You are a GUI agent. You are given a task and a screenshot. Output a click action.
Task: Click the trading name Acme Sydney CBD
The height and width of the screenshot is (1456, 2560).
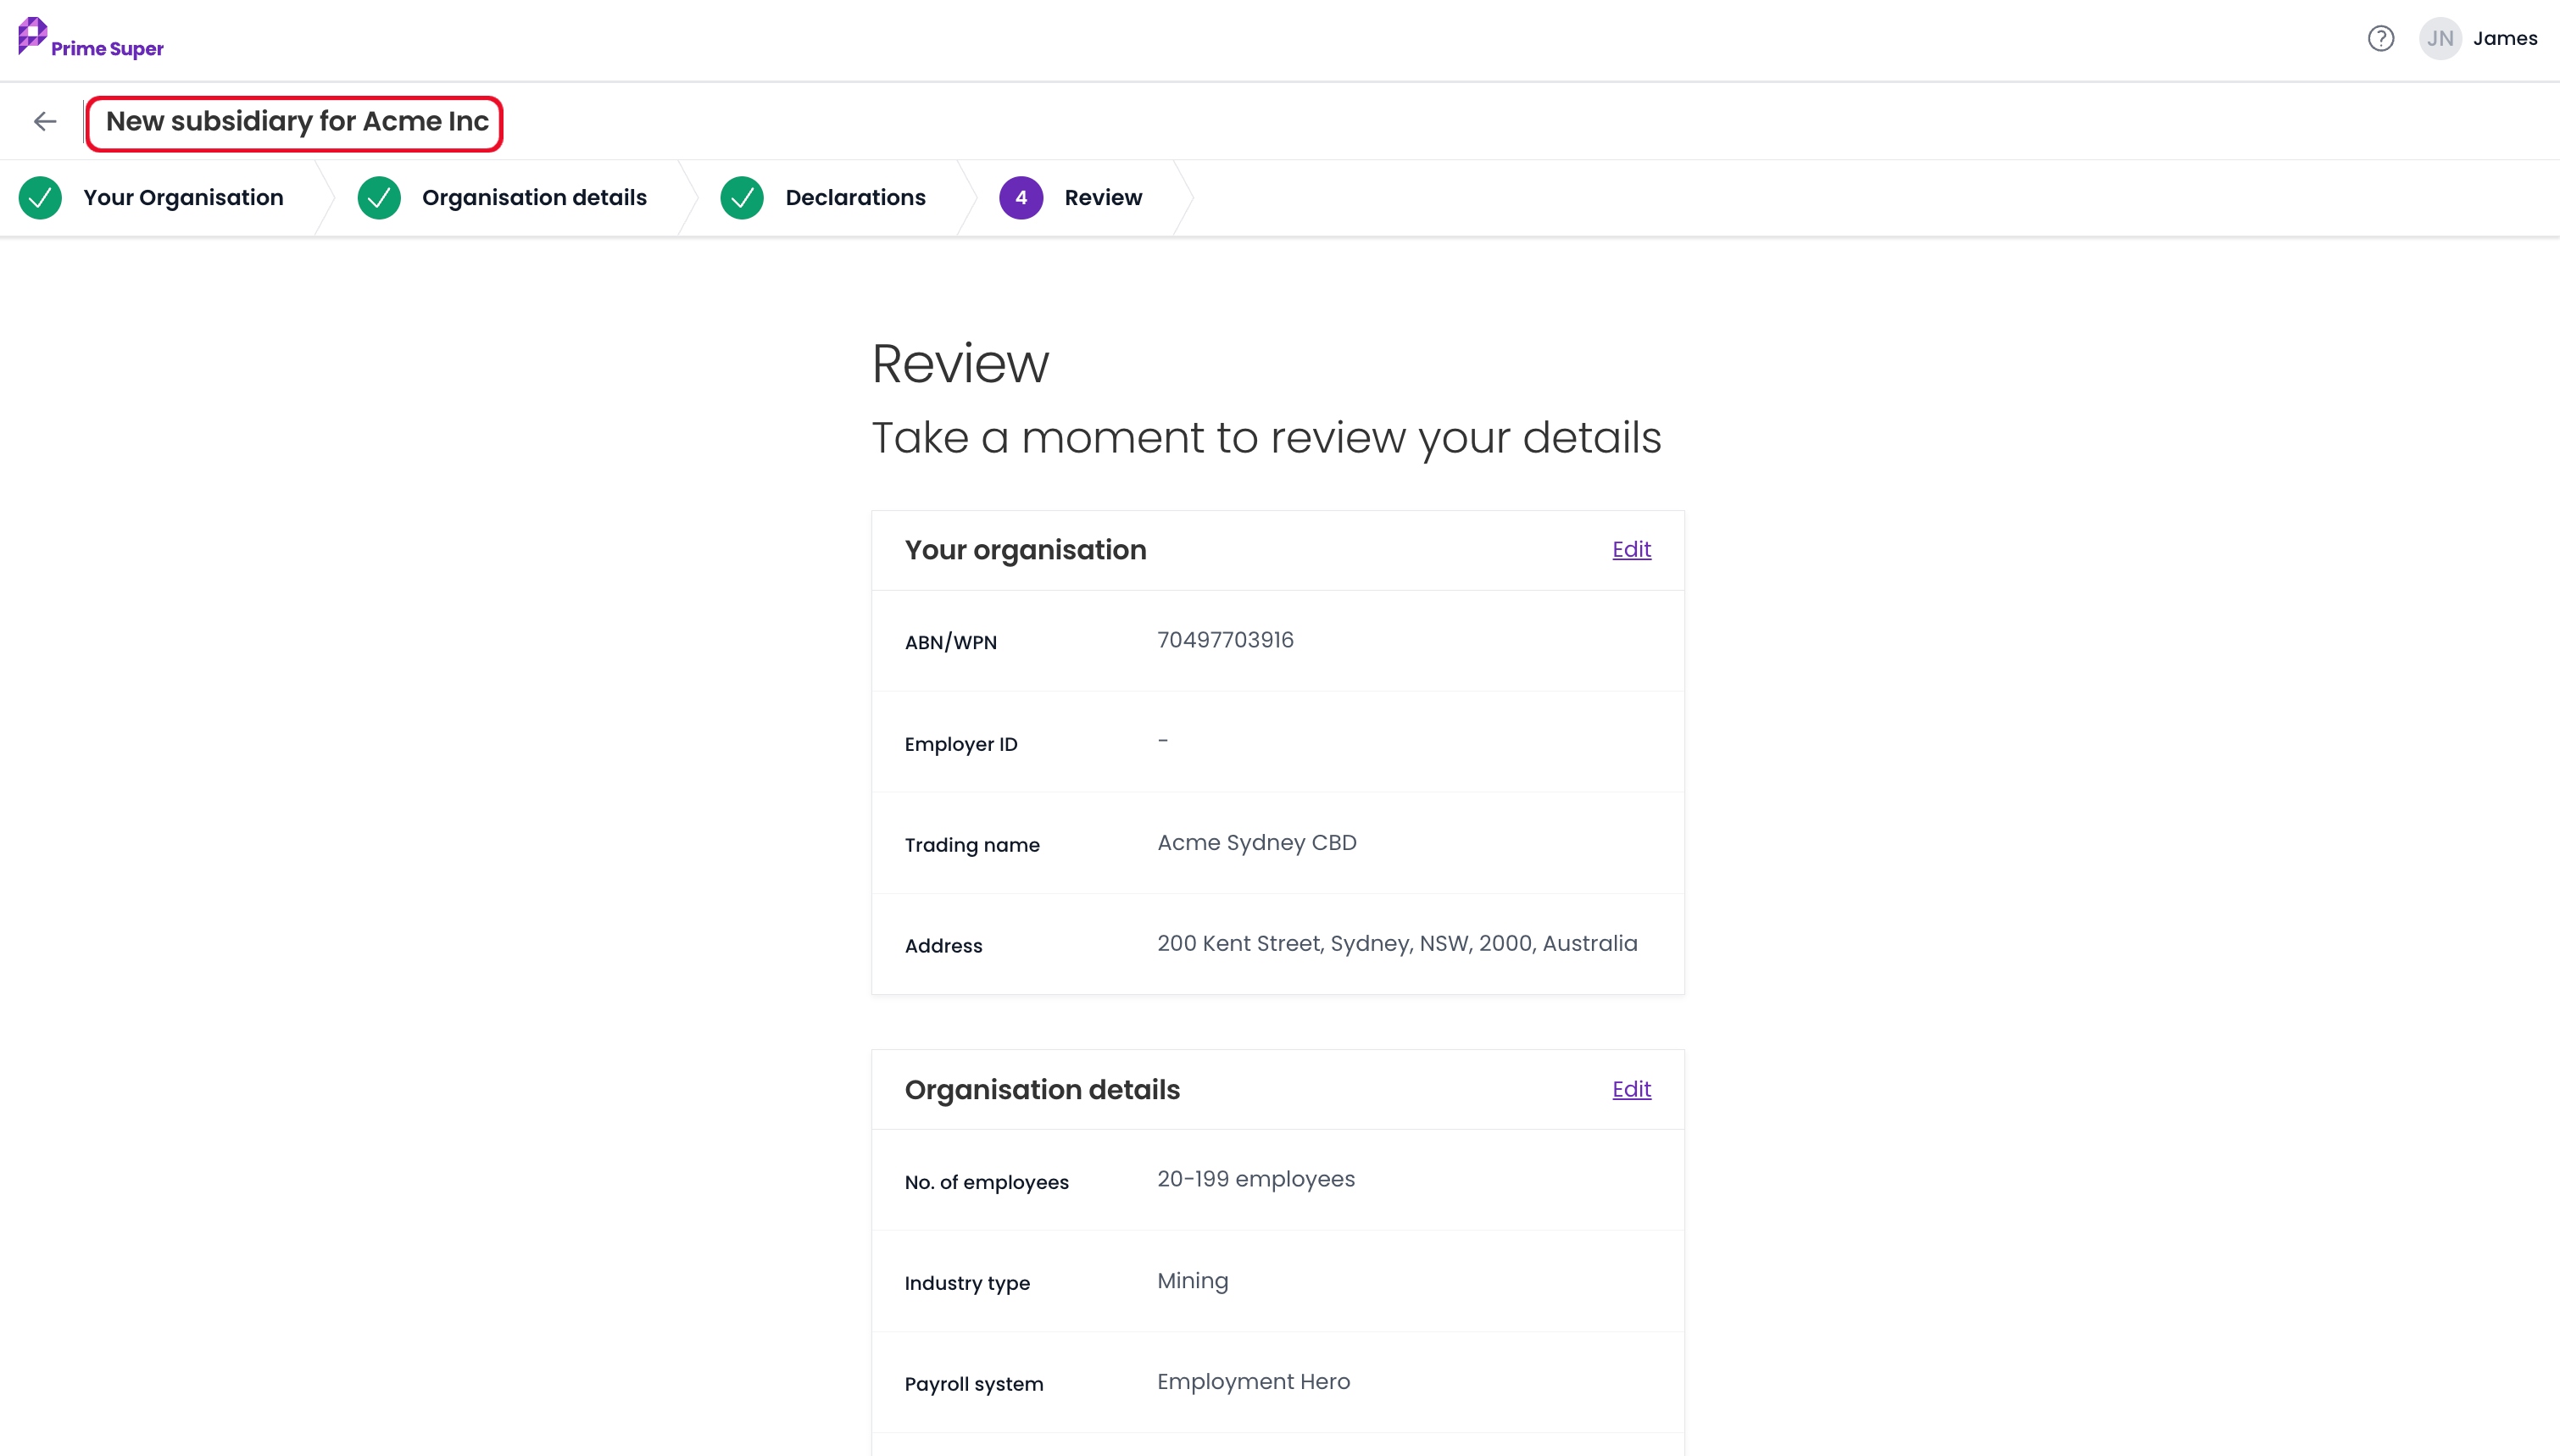click(1257, 843)
